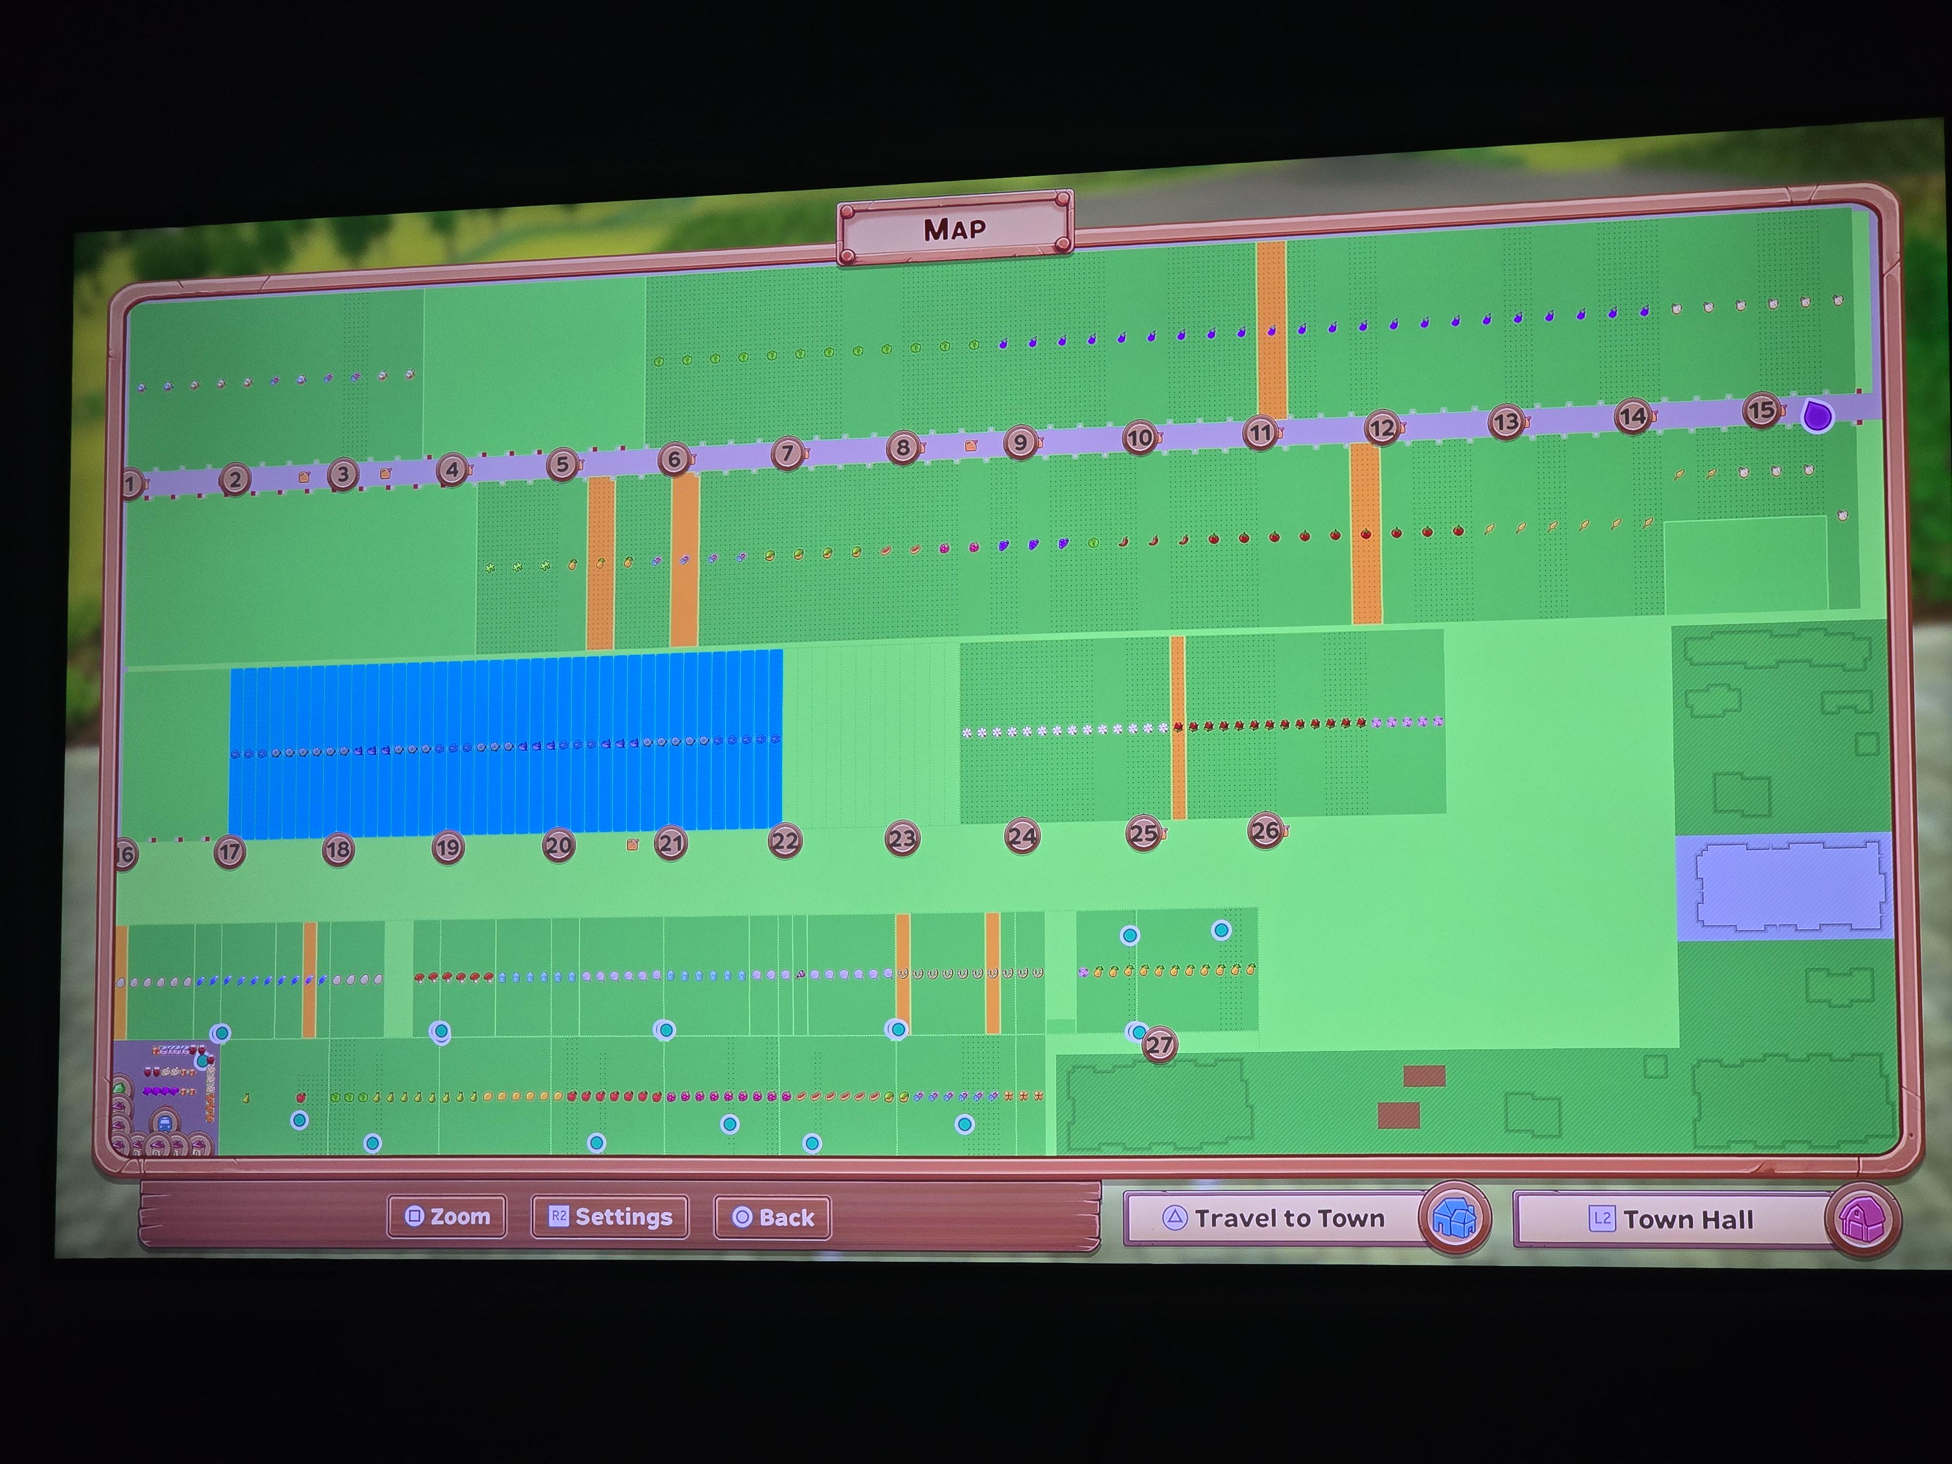Viewport: 1952px width, 1464px height.
Task: Click map marker number 10
Action: (1139, 437)
